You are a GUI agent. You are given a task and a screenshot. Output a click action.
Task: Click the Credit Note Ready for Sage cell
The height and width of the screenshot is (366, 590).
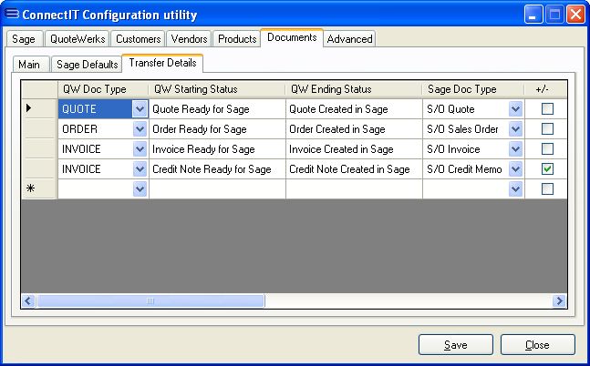[x=217, y=169]
